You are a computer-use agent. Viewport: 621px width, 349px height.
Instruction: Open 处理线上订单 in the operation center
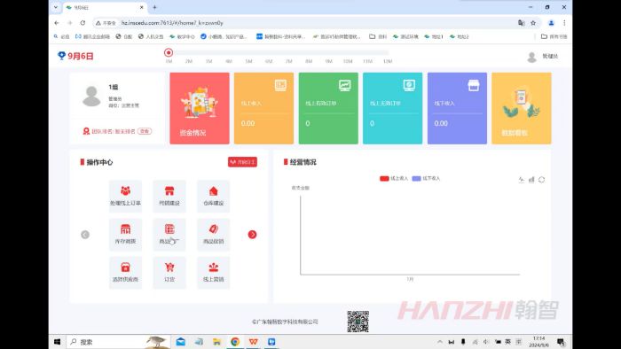pos(125,196)
